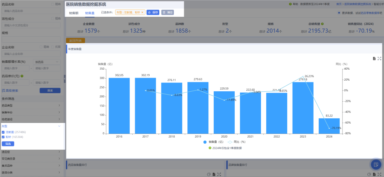The width and height of the screenshot is (384, 177).
Task: Click the 品种数 total 1858
Action: pos(182,31)
